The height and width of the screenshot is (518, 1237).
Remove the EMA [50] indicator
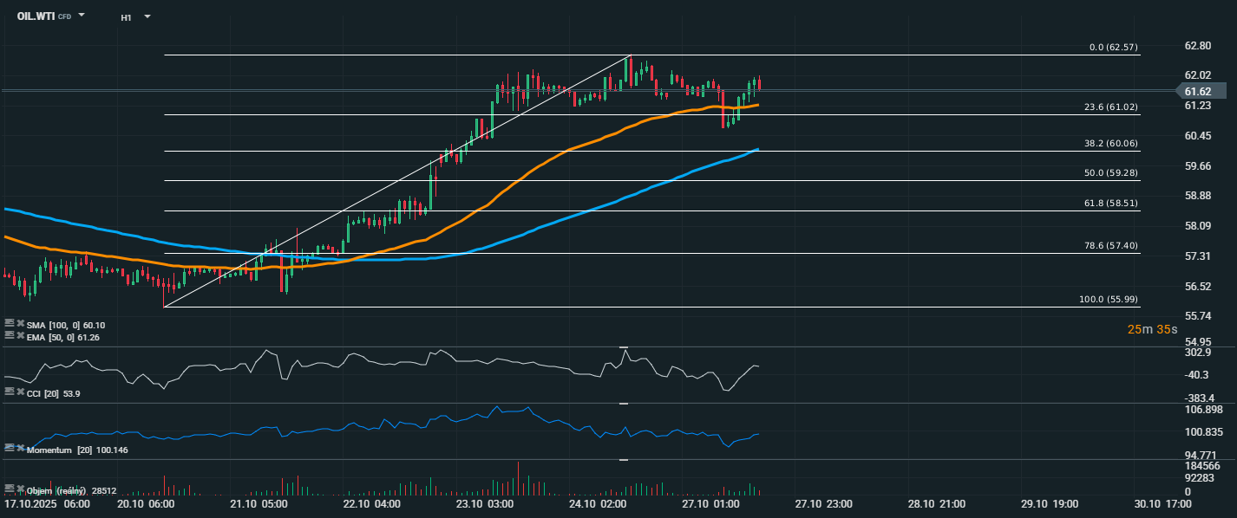point(19,335)
